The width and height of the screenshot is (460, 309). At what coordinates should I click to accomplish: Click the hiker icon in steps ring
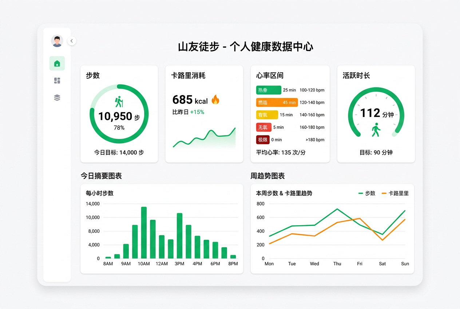coord(119,102)
